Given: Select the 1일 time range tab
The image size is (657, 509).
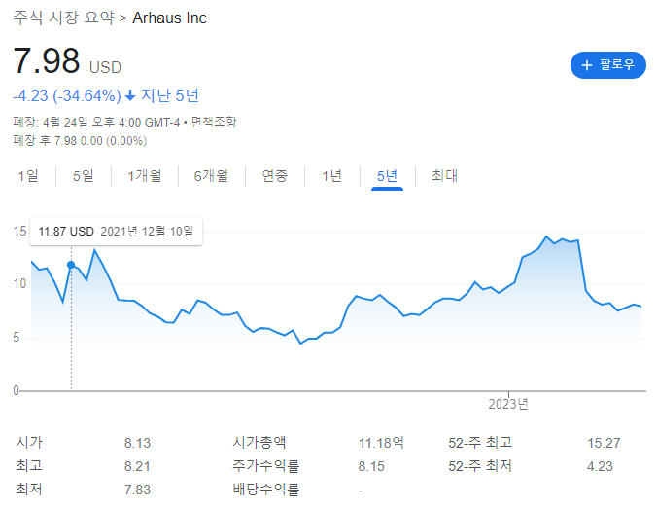Looking at the screenshot, I should coord(28,176).
